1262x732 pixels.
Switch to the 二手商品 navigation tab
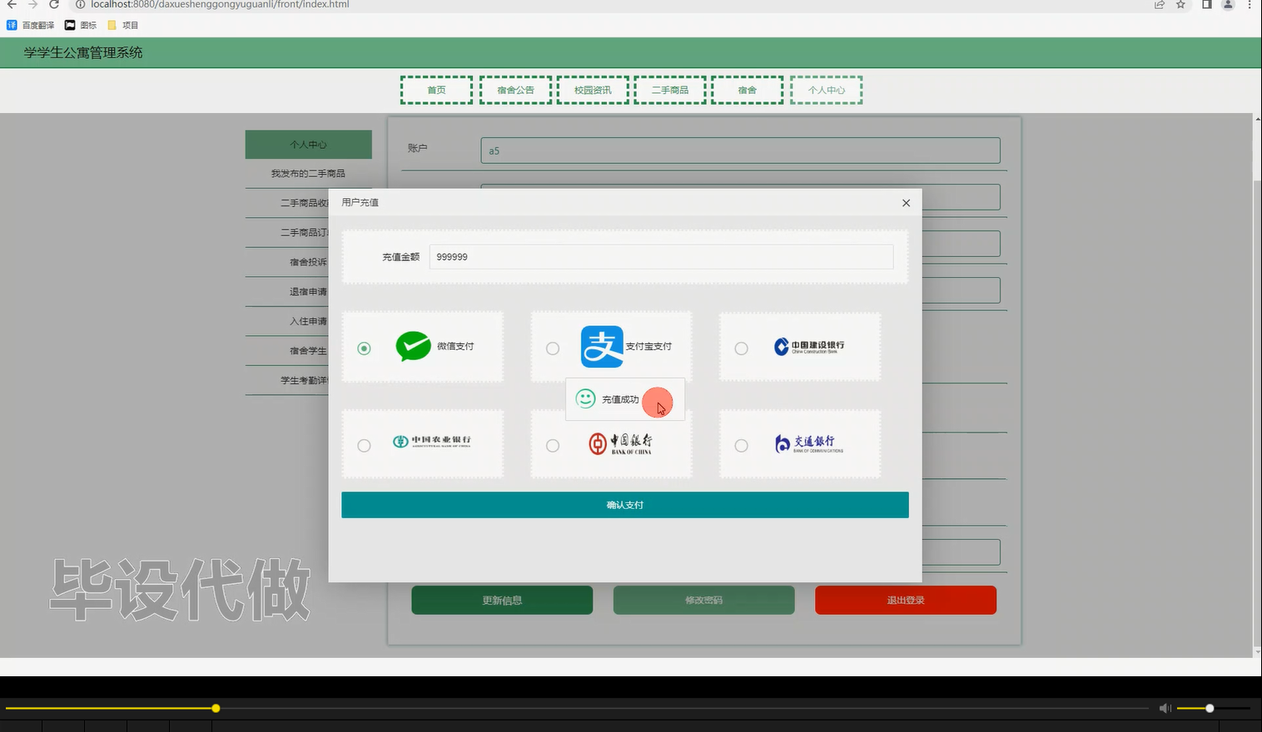point(670,89)
